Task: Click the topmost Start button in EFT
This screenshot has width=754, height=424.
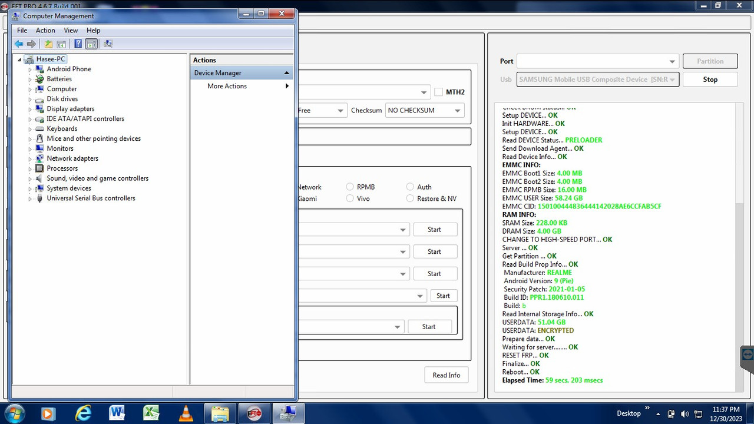Action: coord(435,230)
